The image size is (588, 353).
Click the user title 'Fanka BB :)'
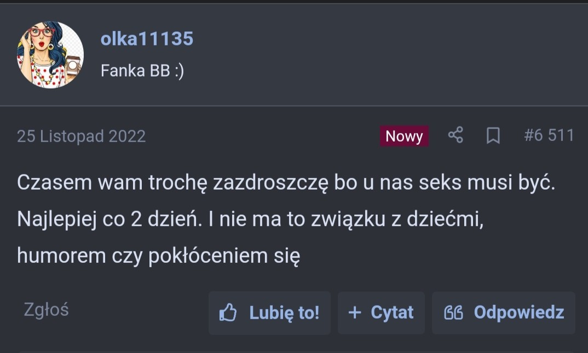[x=142, y=71]
